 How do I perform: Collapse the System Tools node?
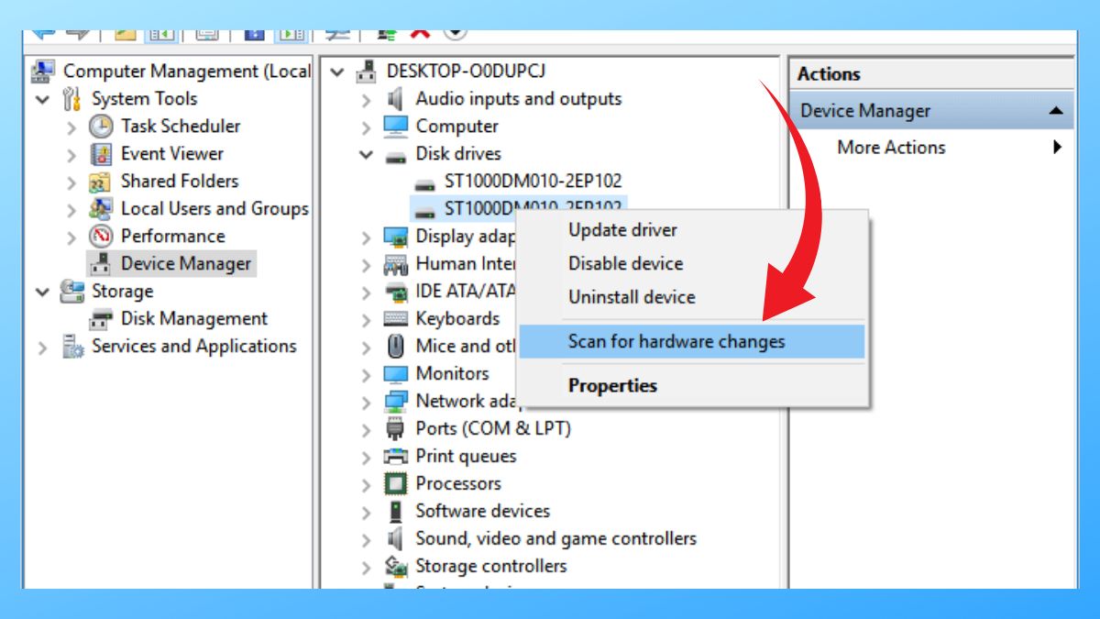coord(43,99)
